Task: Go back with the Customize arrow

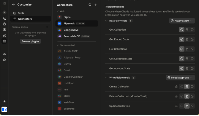Action: coord(13,4)
